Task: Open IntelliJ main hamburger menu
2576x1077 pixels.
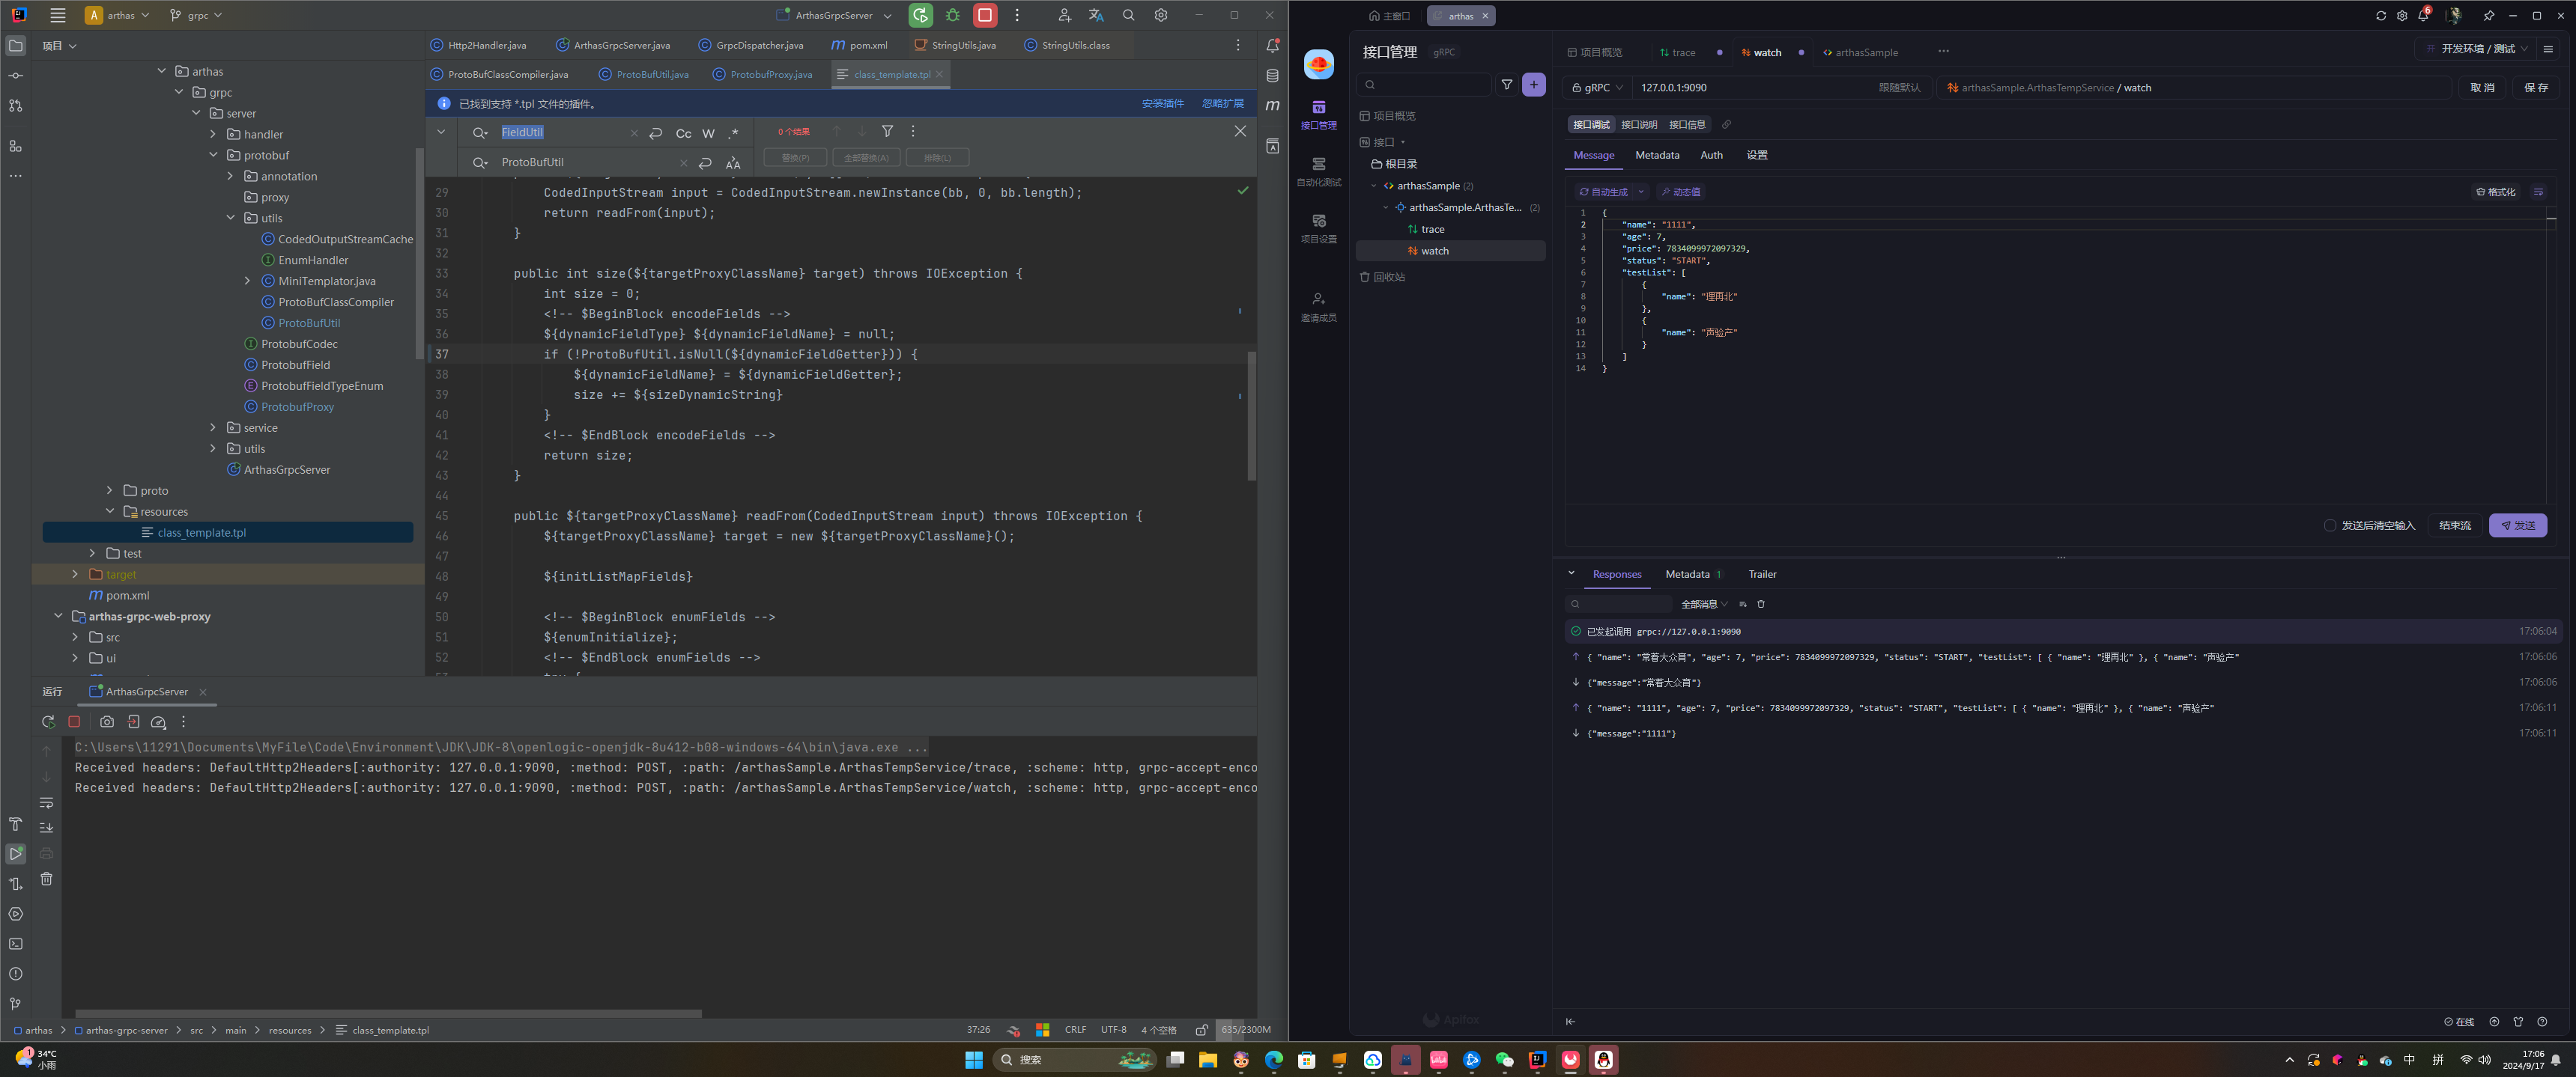Action: 58,15
